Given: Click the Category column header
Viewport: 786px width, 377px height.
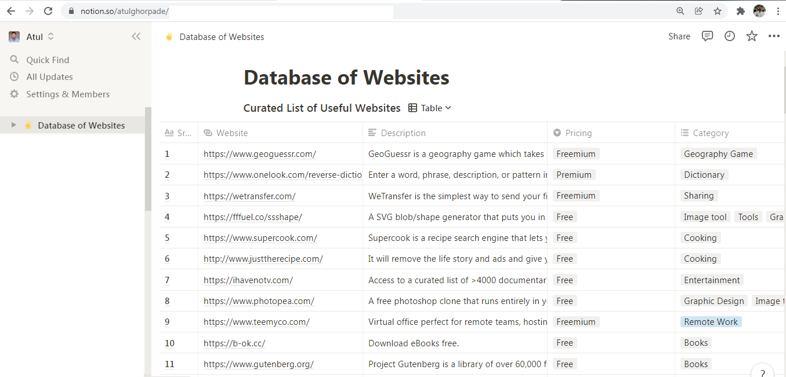Looking at the screenshot, I should [x=710, y=133].
